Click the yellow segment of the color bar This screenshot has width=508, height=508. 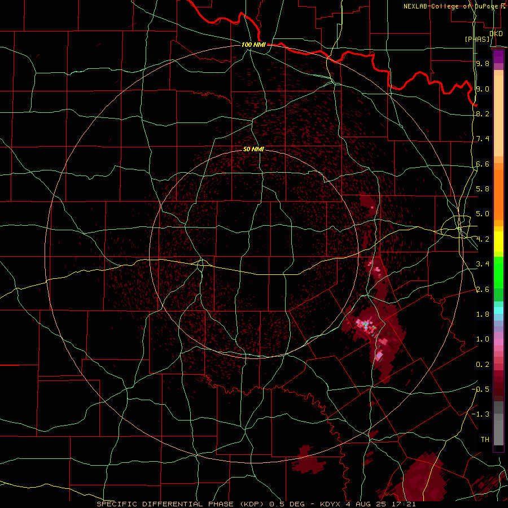498,242
